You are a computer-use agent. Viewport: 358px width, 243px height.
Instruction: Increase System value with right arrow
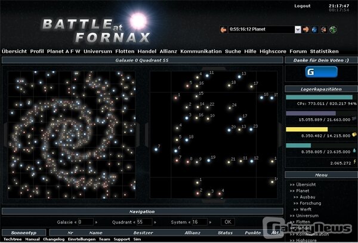[210, 222]
